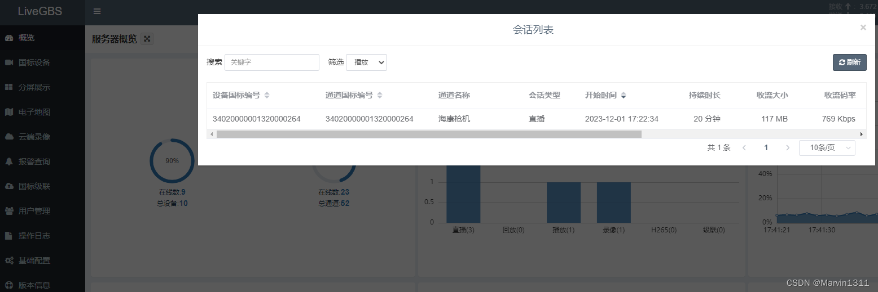Click the hamburger menu toggle icon
The width and height of the screenshot is (878, 292).
click(x=97, y=11)
